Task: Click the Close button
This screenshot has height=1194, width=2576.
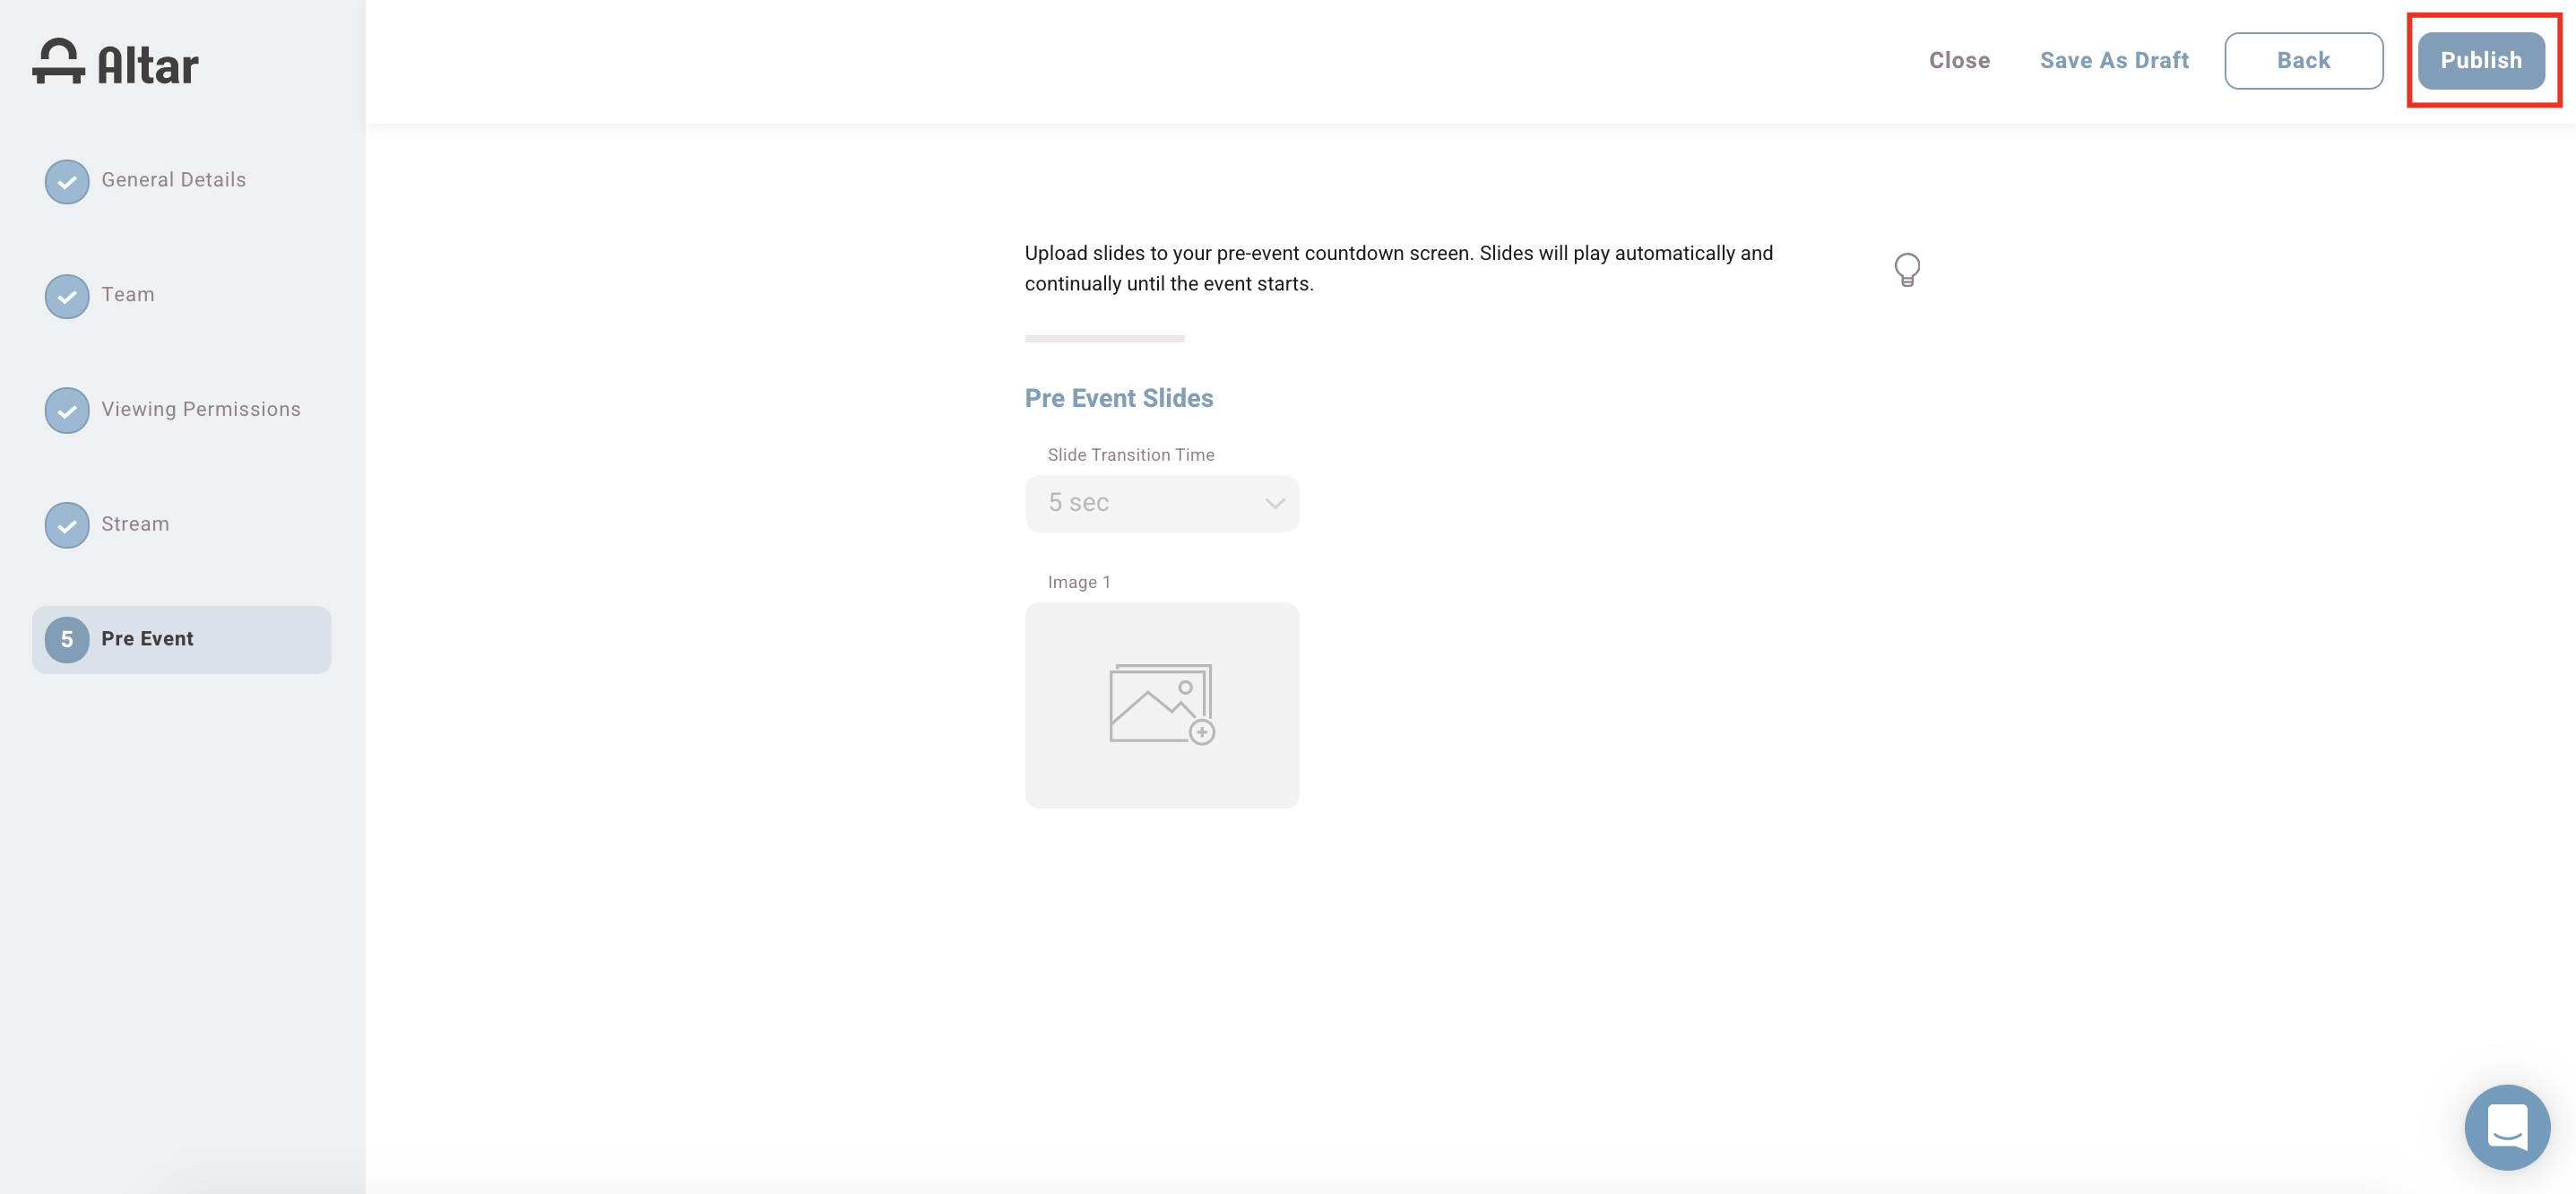Action: pos(1959,61)
